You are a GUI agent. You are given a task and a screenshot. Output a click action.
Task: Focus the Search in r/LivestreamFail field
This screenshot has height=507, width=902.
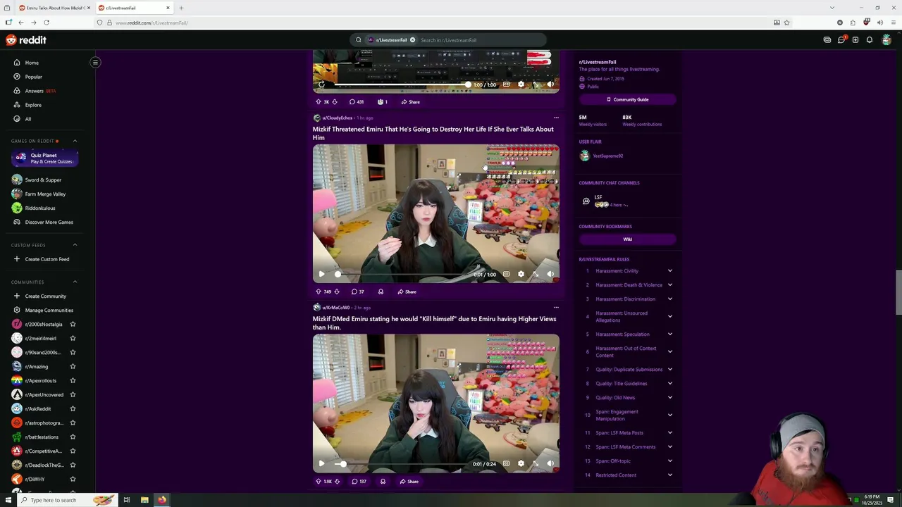point(479,40)
